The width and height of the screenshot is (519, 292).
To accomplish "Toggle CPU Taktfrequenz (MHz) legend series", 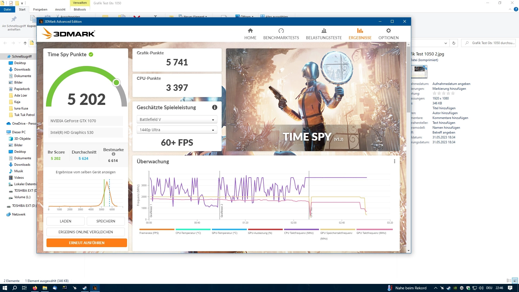I will pos(302,232).
